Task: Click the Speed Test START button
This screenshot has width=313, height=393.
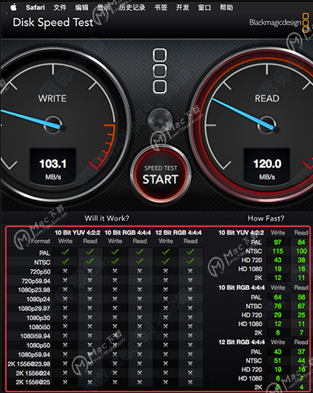Action: click(160, 174)
